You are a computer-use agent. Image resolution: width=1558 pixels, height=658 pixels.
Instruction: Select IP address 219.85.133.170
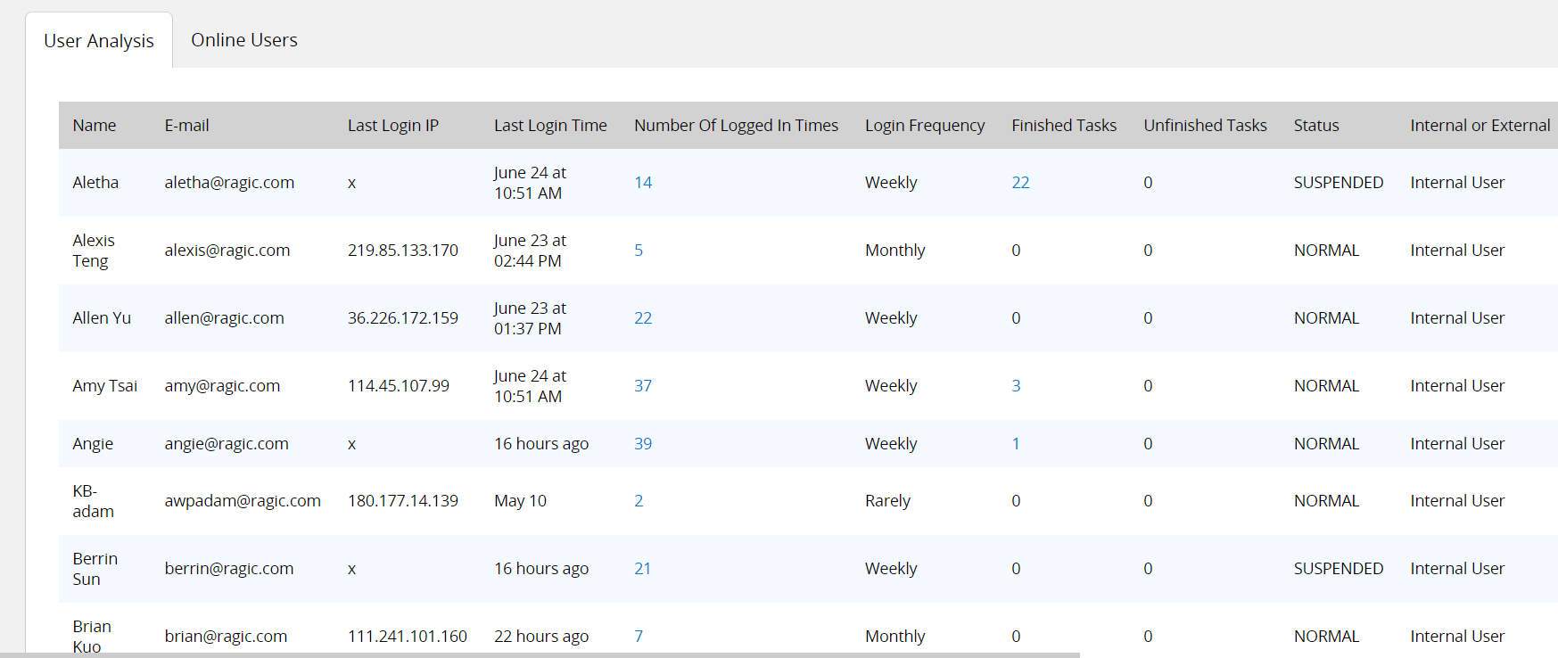point(403,251)
